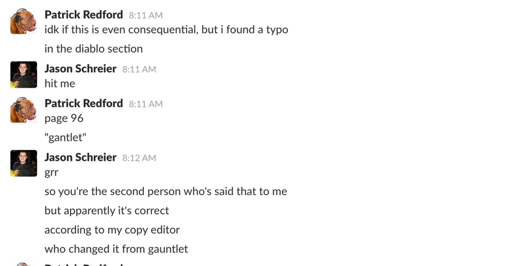
Task: Select the 'page 96' message
Action: tap(64, 119)
